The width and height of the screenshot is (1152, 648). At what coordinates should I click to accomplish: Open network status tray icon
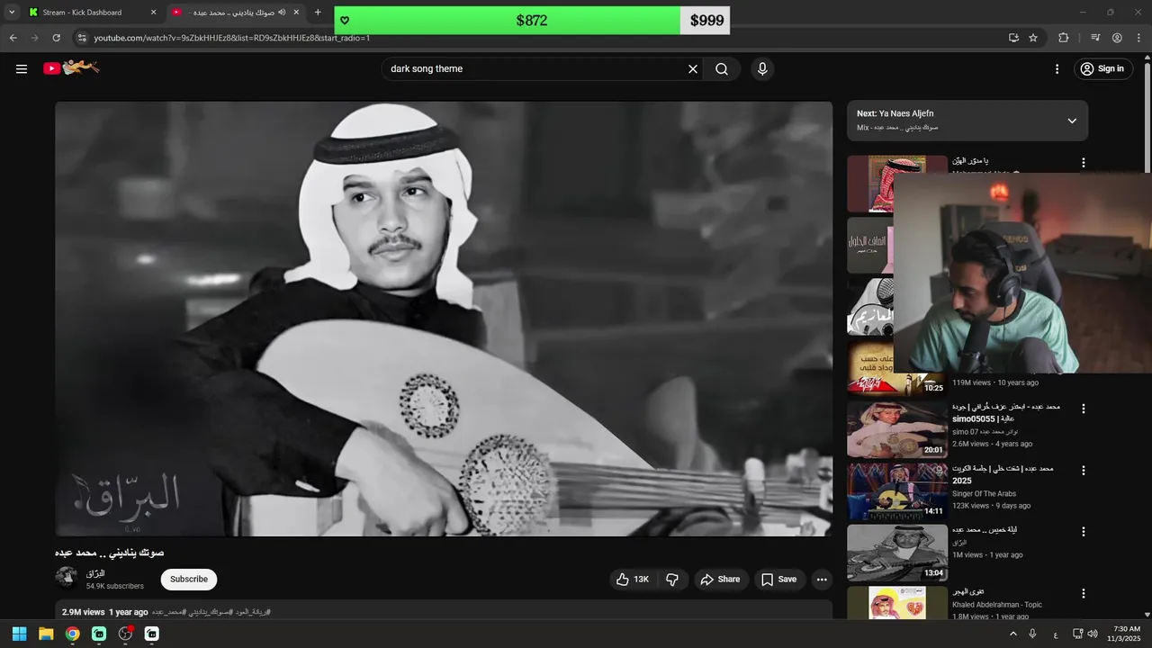pyautogui.click(x=1077, y=634)
